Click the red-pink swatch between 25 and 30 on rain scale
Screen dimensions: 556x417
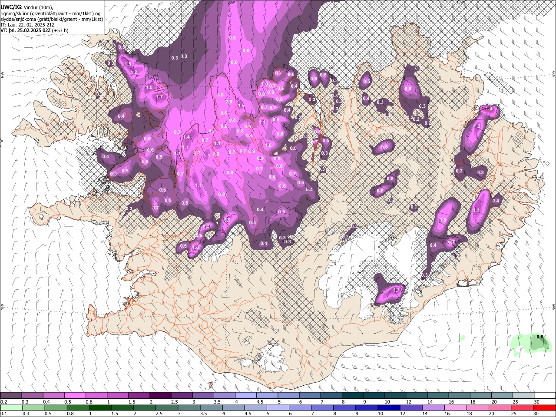pos(523,407)
